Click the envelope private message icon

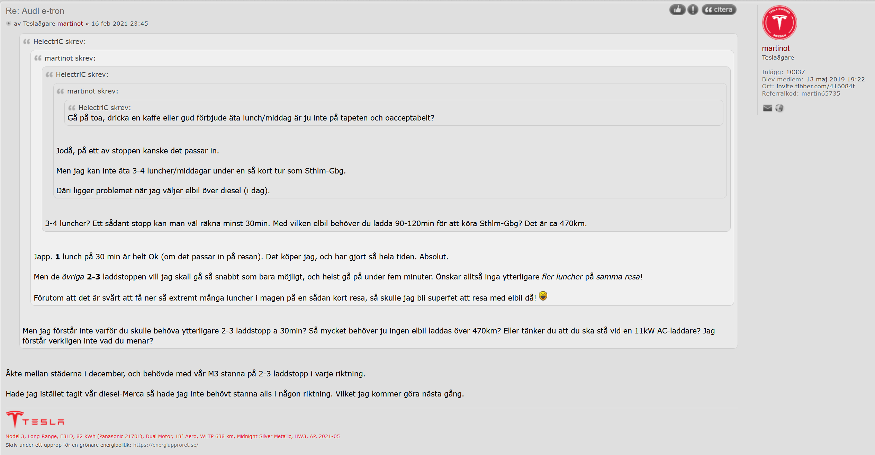767,108
